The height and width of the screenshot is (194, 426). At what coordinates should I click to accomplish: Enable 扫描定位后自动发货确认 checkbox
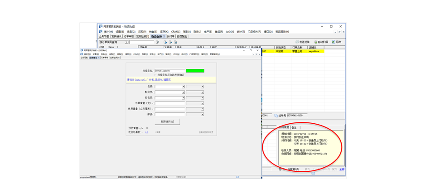tap(156, 75)
